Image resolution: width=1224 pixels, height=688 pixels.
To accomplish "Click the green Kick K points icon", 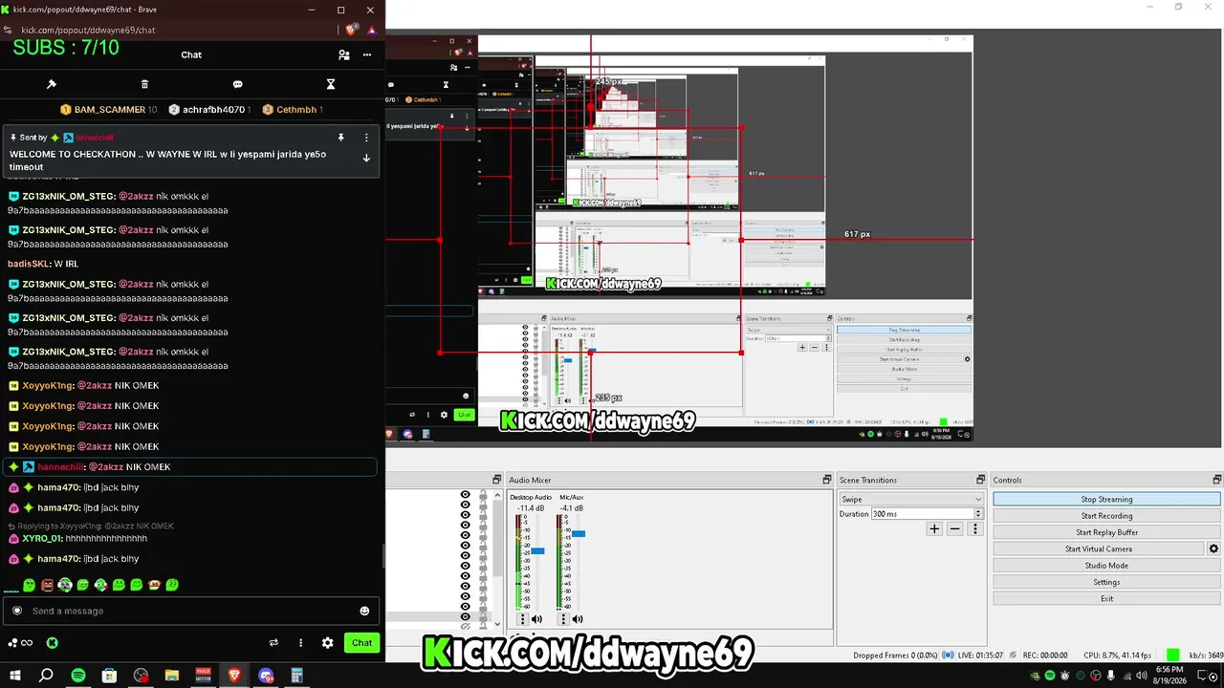I will click(53, 643).
